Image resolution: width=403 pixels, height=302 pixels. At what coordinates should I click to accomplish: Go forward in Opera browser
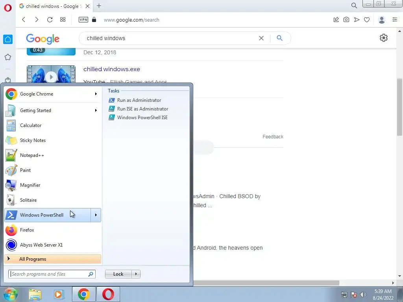[x=37, y=20]
